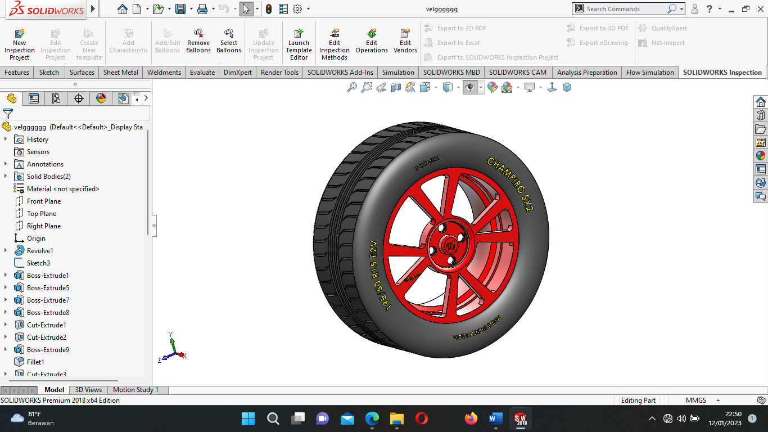Expand the Annotations tree node
Image resolution: width=768 pixels, height=432 pixels.
6,164
